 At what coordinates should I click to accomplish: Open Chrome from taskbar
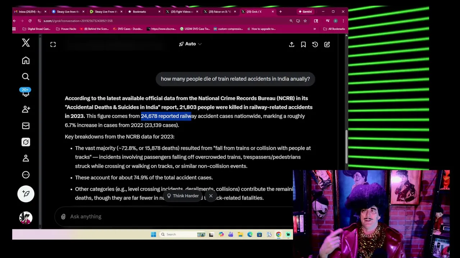[x=278, y=234]
